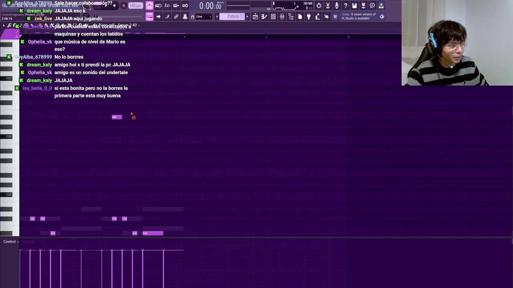Open the shop cart icon

coord(335,16)
